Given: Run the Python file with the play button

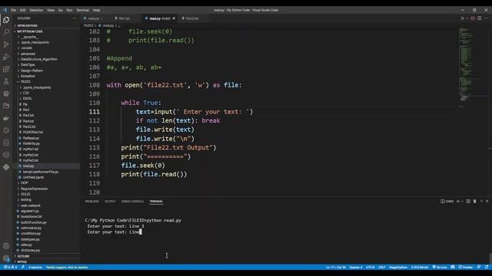Looking at the screenshot, I should [x=463, y=18].
